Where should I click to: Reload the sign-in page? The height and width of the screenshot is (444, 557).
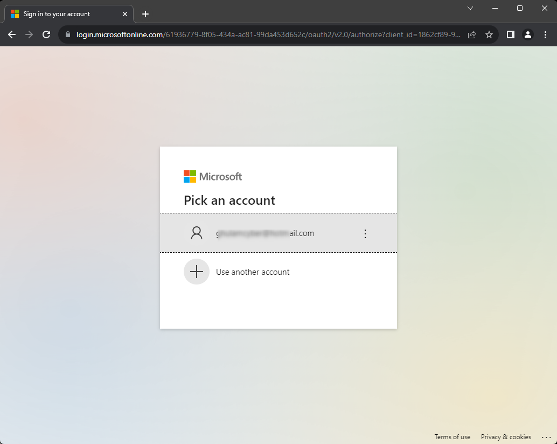[46, 34]
